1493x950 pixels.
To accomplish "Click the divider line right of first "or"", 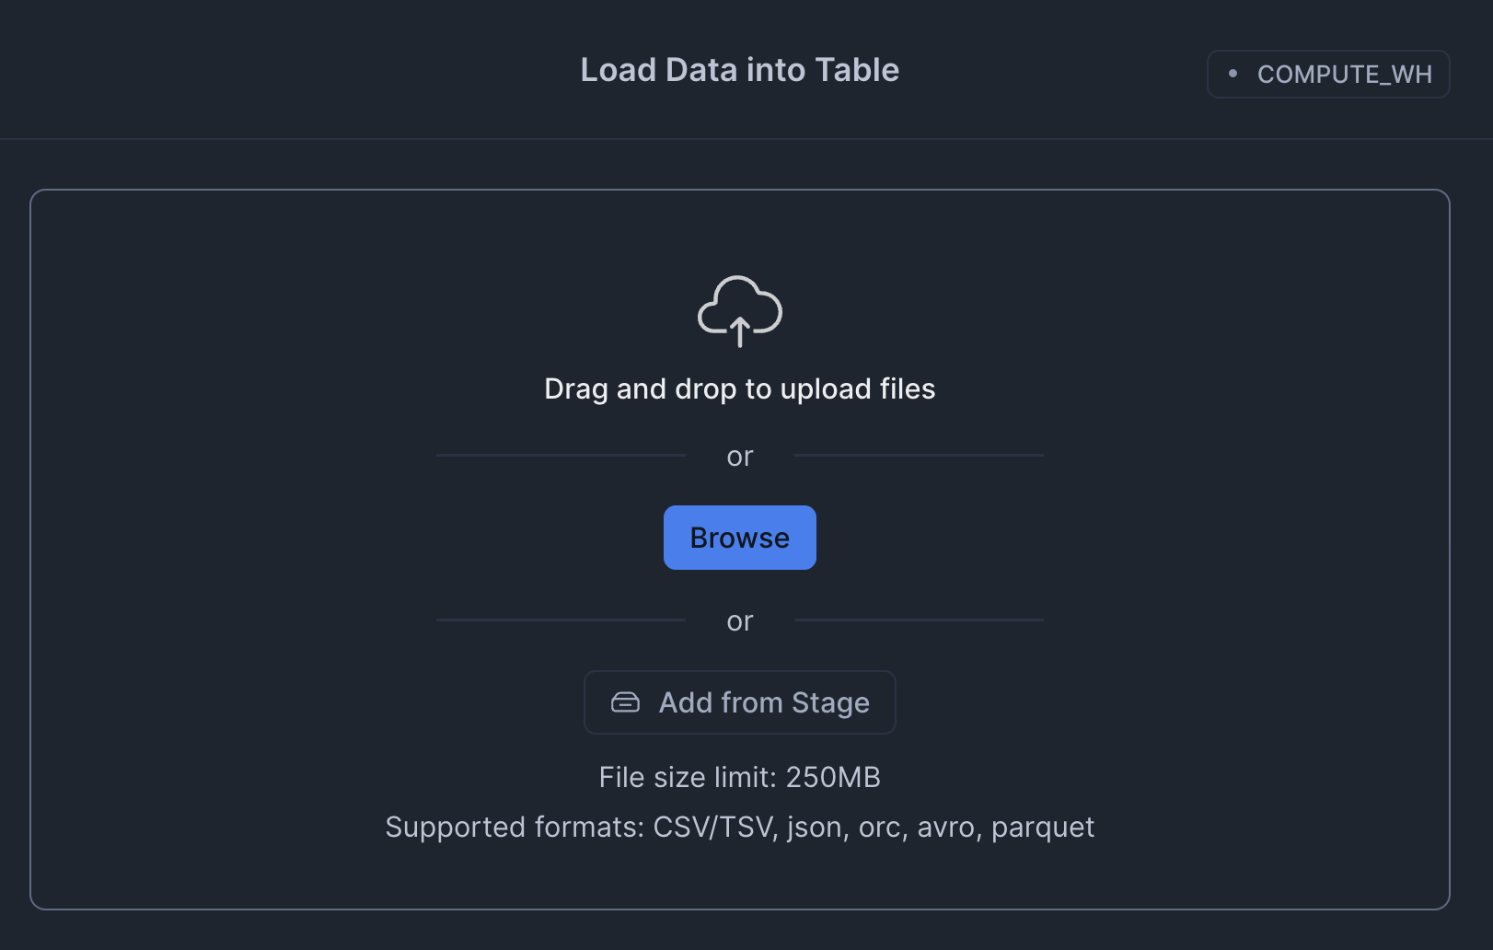I will click(919, 455).
